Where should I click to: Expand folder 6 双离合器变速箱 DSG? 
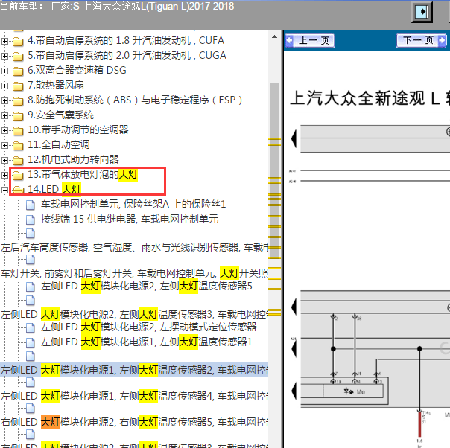4,71
